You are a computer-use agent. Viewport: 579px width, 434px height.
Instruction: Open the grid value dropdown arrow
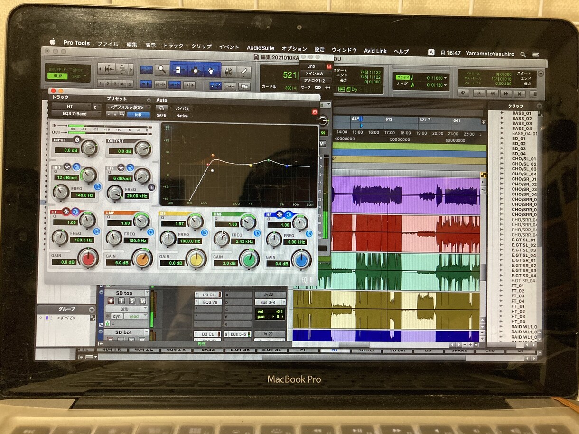click(x=446, y=78)
